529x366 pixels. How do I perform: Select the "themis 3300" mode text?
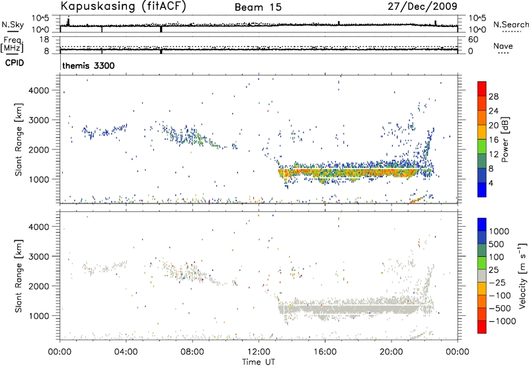(89, 65)
